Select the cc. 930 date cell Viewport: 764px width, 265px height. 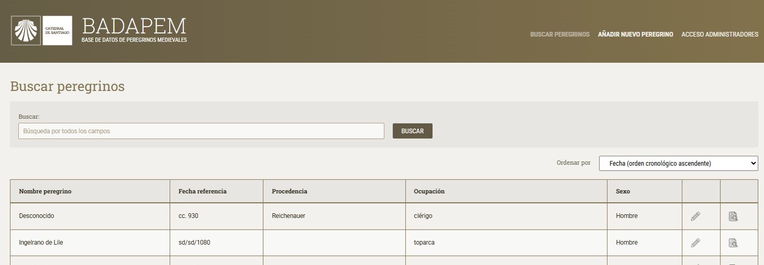click(x=216, y=216)
